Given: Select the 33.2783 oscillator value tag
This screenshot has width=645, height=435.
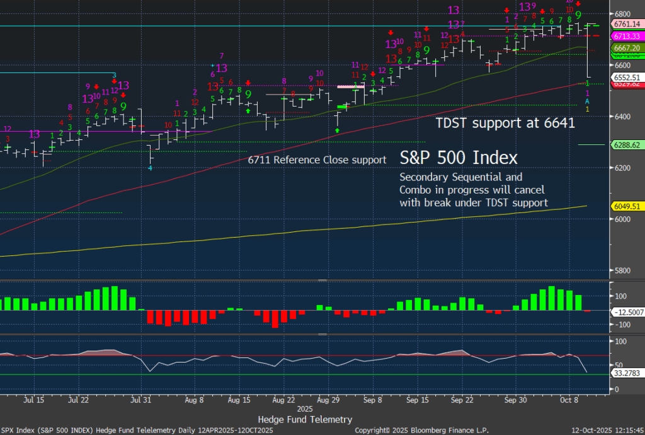Looking at the screenshot, I should tap(625, 373).
